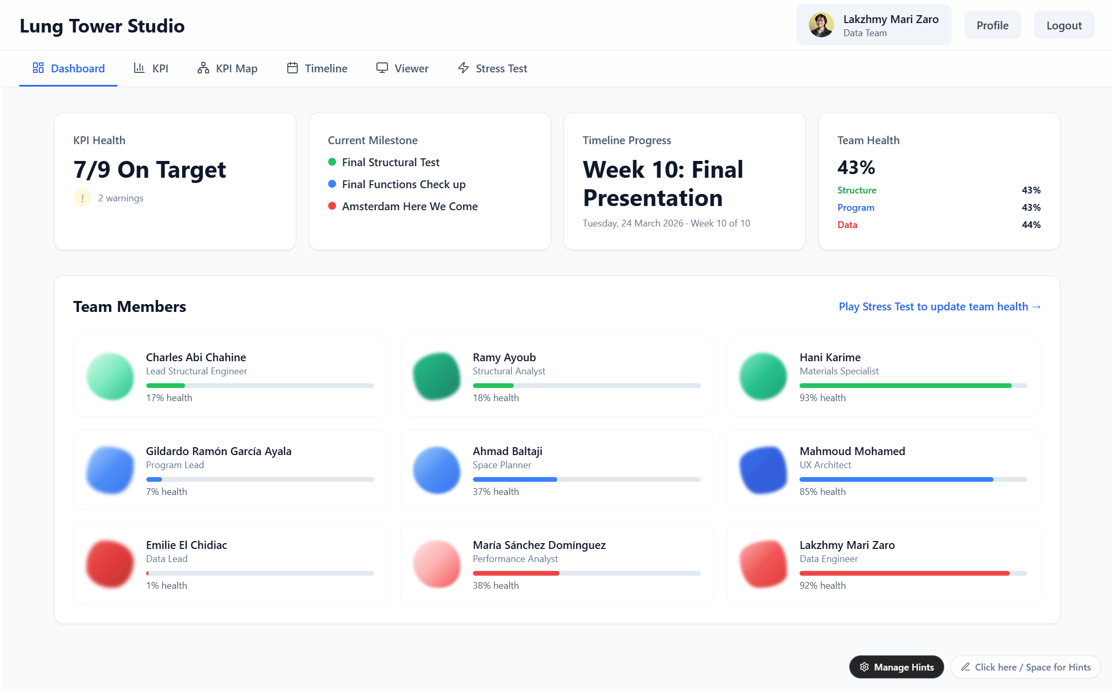Click the Click here / Space for Hints button
Viewport: 1113px width, 691px height.
tap(1025, 667)
